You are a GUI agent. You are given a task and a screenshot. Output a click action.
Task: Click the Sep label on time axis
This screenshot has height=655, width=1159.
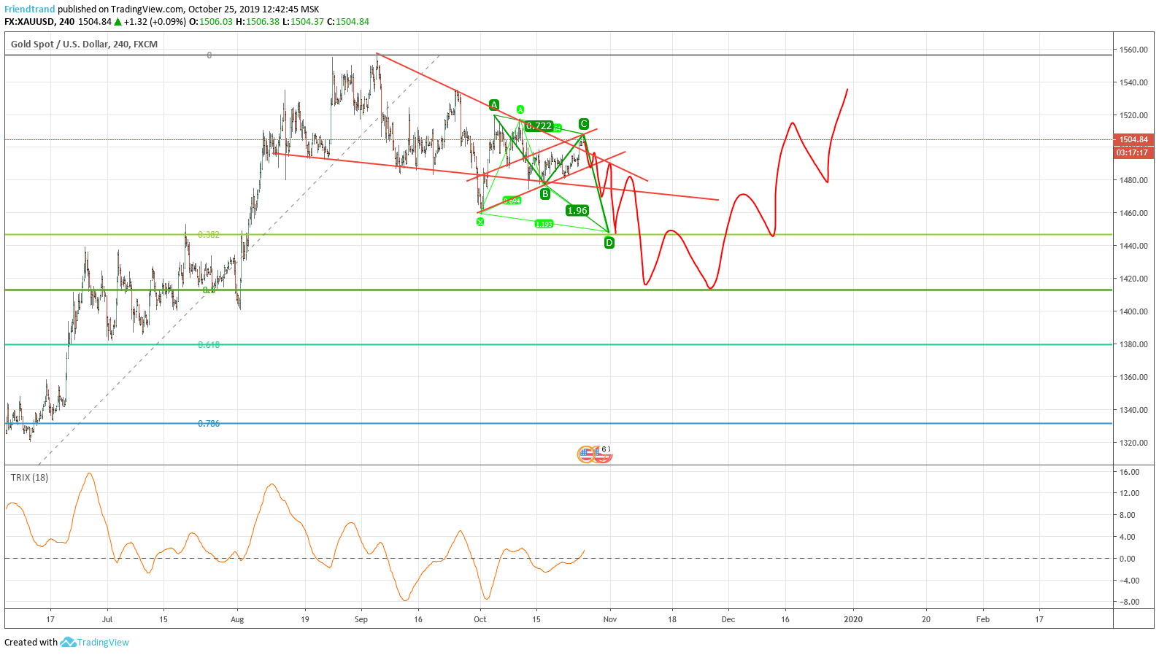(x=361, y=619)
